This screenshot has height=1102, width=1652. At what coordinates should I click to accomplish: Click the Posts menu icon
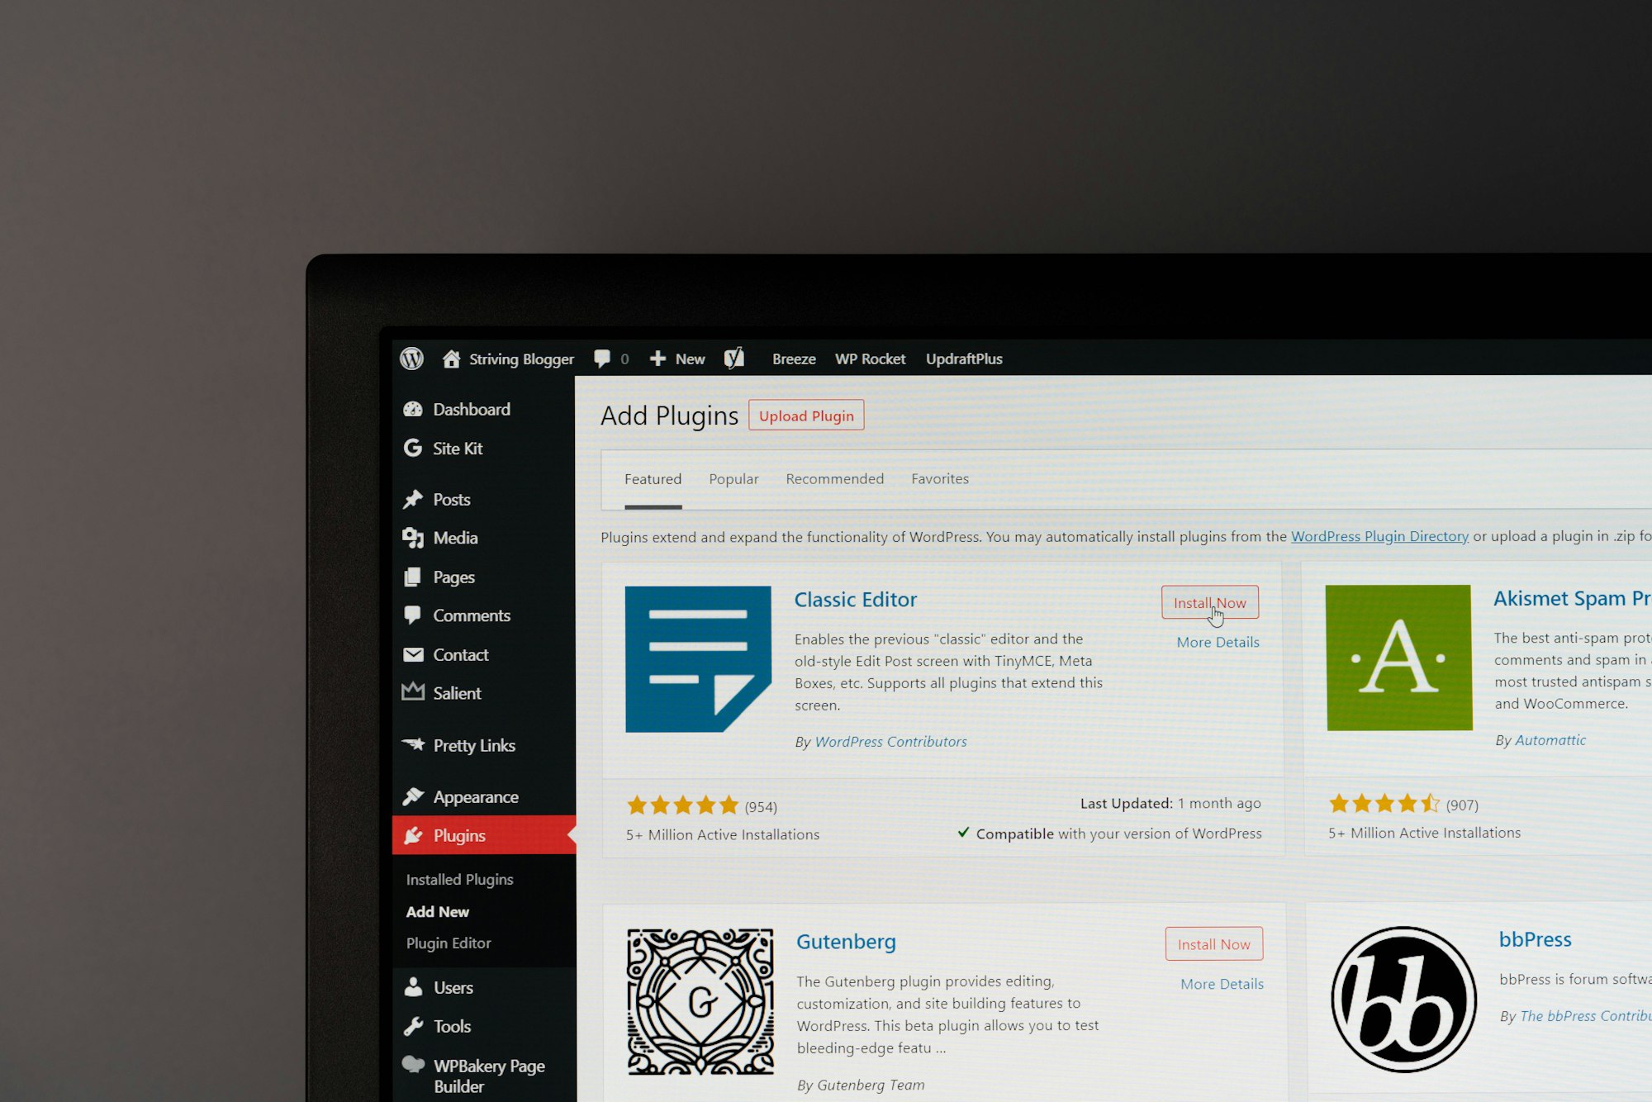(x=412, y=498)
